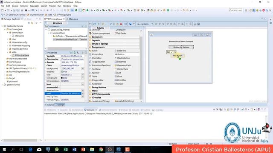Select pom.xml in Package Explorer
The image size is (273, 153).
12,81
